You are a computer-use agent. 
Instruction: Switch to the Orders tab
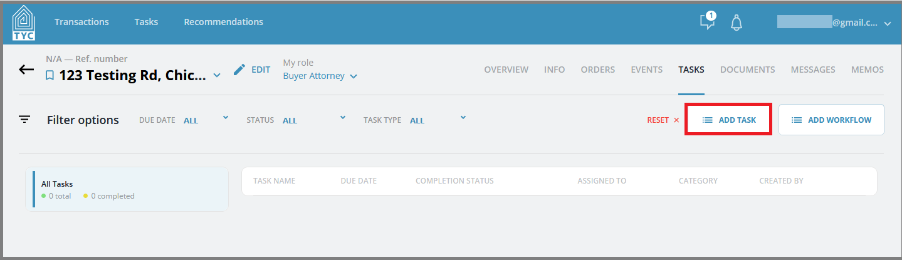coord(598,70)
